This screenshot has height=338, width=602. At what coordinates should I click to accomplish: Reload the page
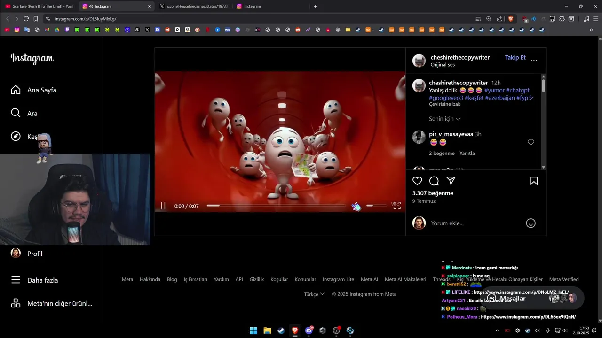coord(26,19)
